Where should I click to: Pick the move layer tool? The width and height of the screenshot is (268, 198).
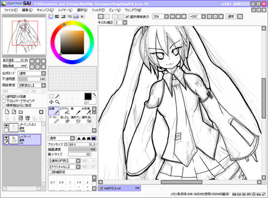click(52, 102)
